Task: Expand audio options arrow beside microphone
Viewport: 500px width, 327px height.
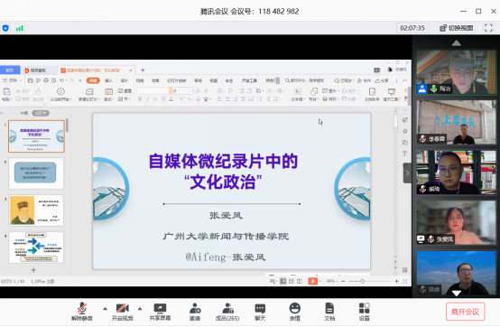Action: 105,309
